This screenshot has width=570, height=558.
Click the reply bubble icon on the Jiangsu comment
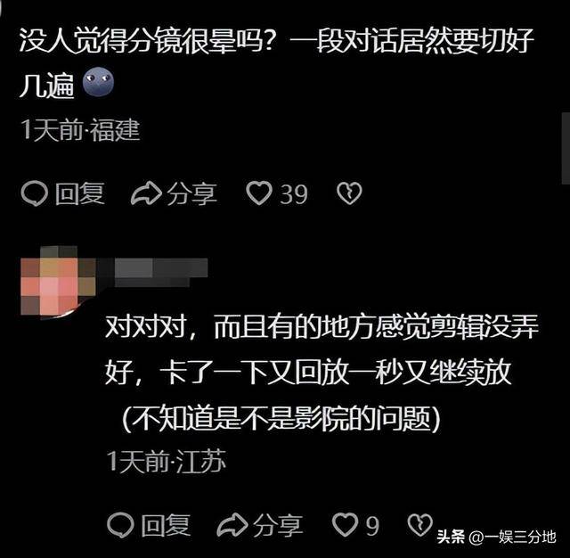pyautogui.click(x=120, y=525)
